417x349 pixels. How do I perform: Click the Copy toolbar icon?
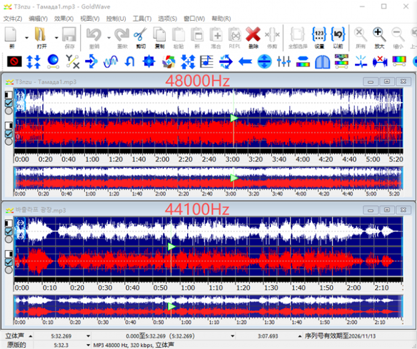[159, 36]
